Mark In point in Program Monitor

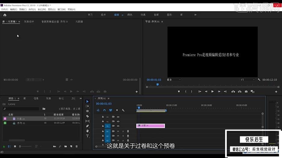pos(186,91)
